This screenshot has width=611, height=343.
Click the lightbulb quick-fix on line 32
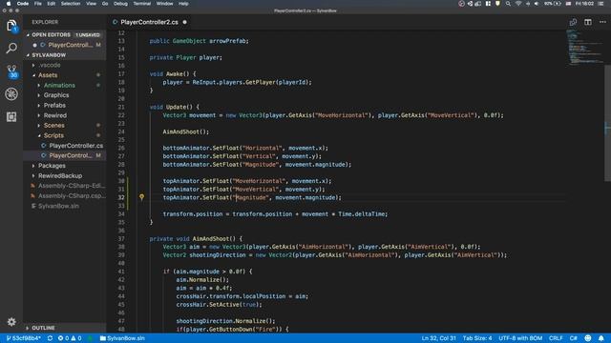(x=141, y=197)
